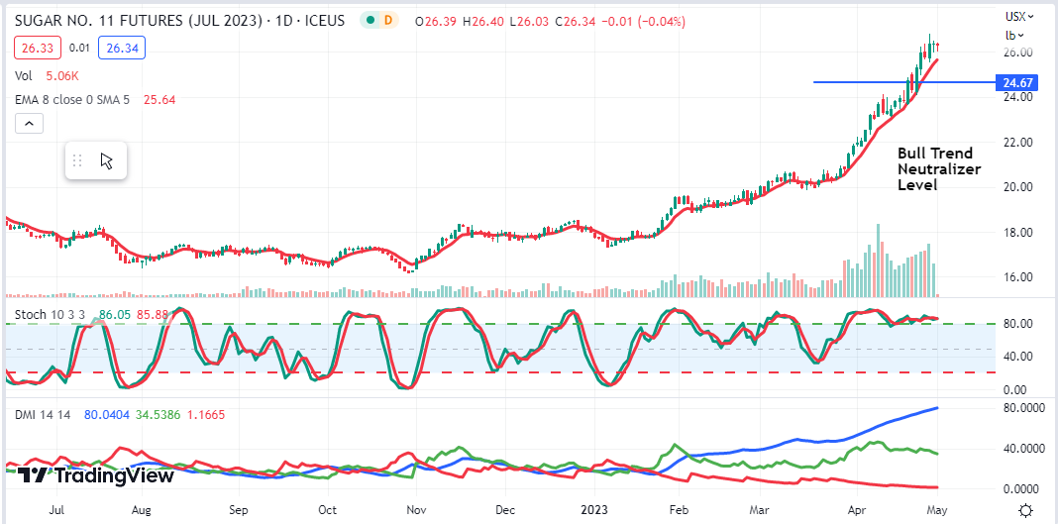The width and height of the screenshot is (1058, 524).
Task: Open chart settings gear icon
Action: coord(1026,510)
